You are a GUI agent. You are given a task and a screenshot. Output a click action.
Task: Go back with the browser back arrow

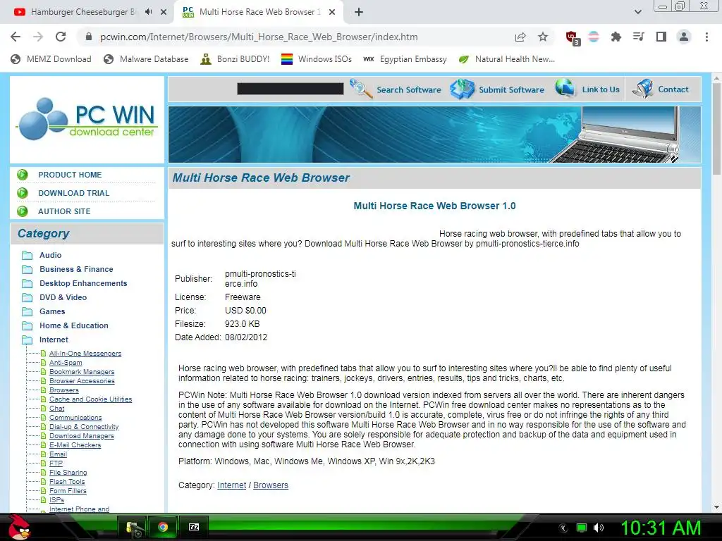pyautogui.click(x=16, y=37)
